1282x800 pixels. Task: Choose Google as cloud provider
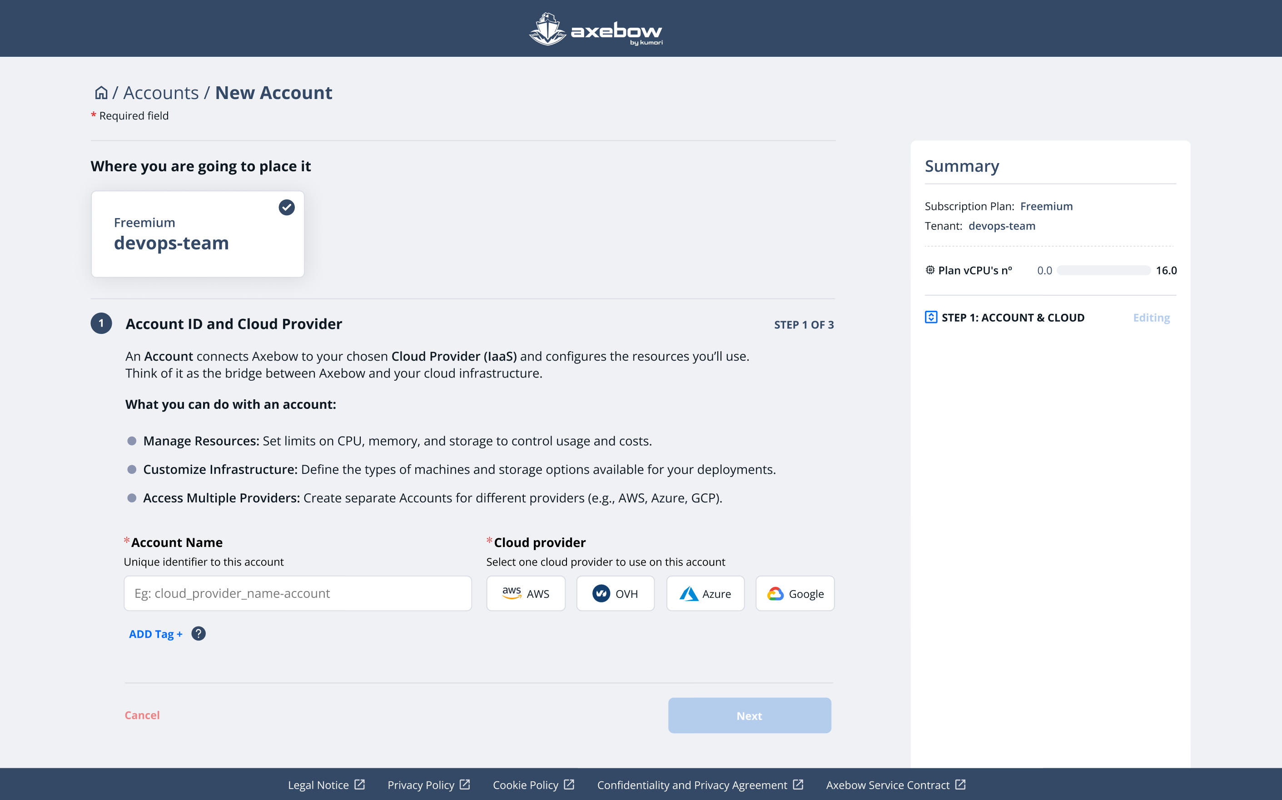pyautogui.click(x=795, y=594)
